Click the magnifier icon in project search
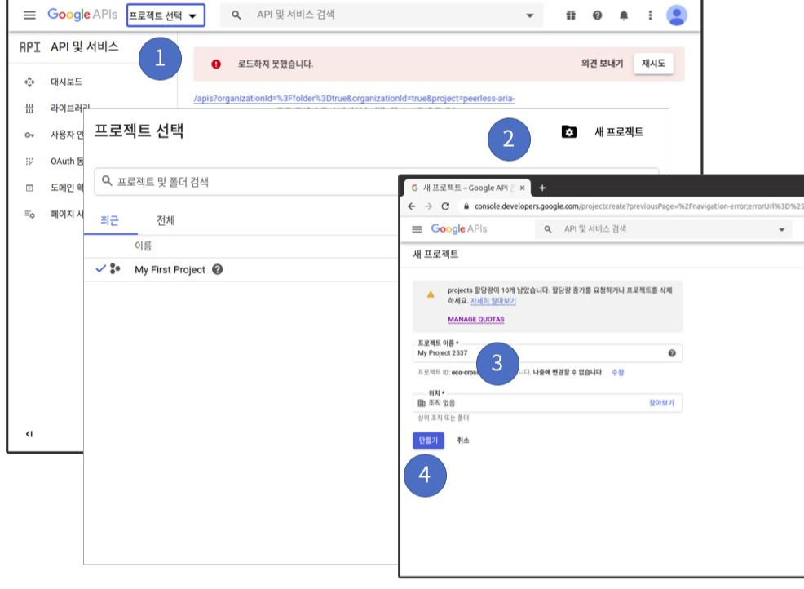Screen dimensions: 804x589 (107, 181)
